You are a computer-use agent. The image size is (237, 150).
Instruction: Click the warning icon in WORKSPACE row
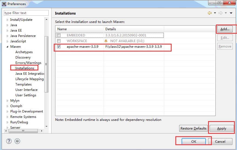[106, 41]
